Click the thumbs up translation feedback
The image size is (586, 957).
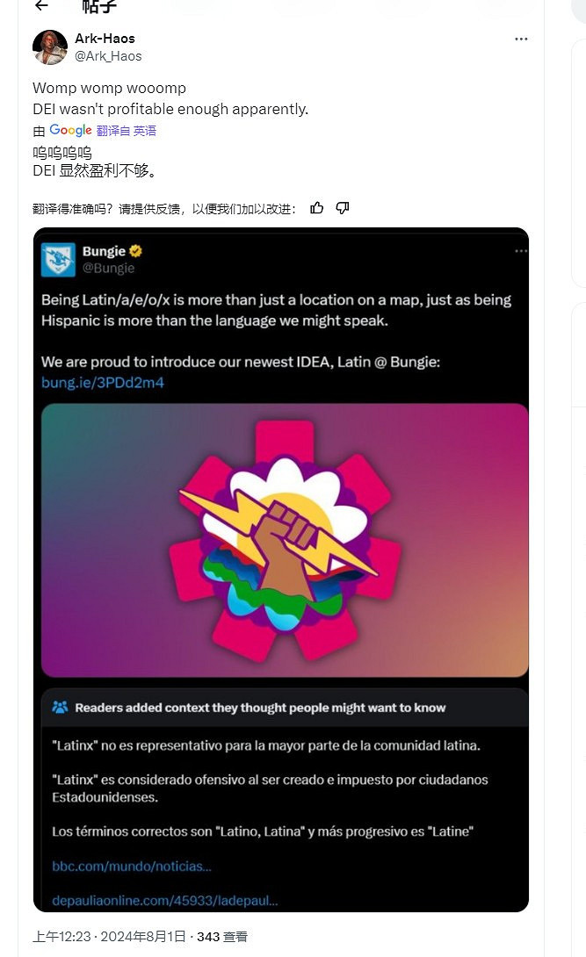[x=316, y=208]
